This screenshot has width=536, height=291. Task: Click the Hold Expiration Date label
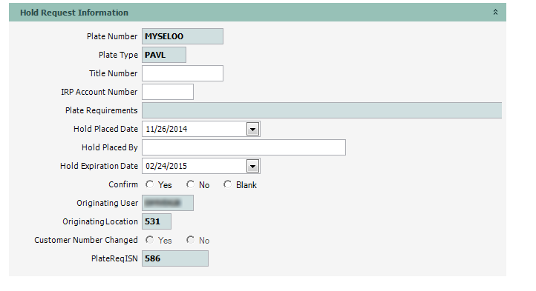tap(99, 166)
